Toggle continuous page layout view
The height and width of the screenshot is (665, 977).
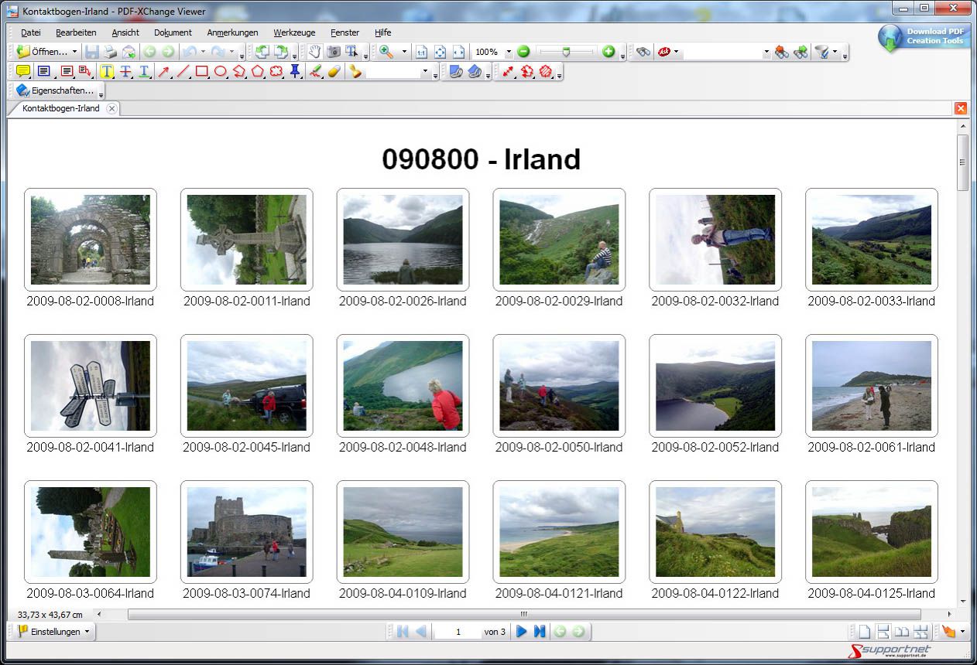(x=883, y=631)
